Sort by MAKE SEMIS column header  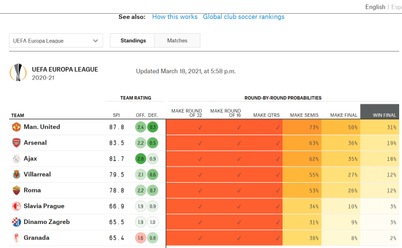click(304, 115)
